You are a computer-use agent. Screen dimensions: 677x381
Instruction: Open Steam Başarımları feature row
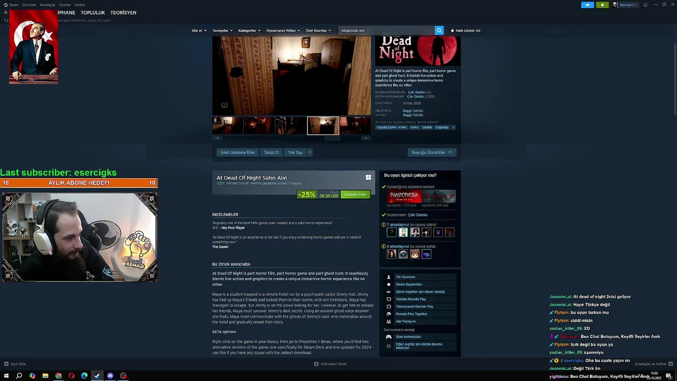tap(420, 284)
